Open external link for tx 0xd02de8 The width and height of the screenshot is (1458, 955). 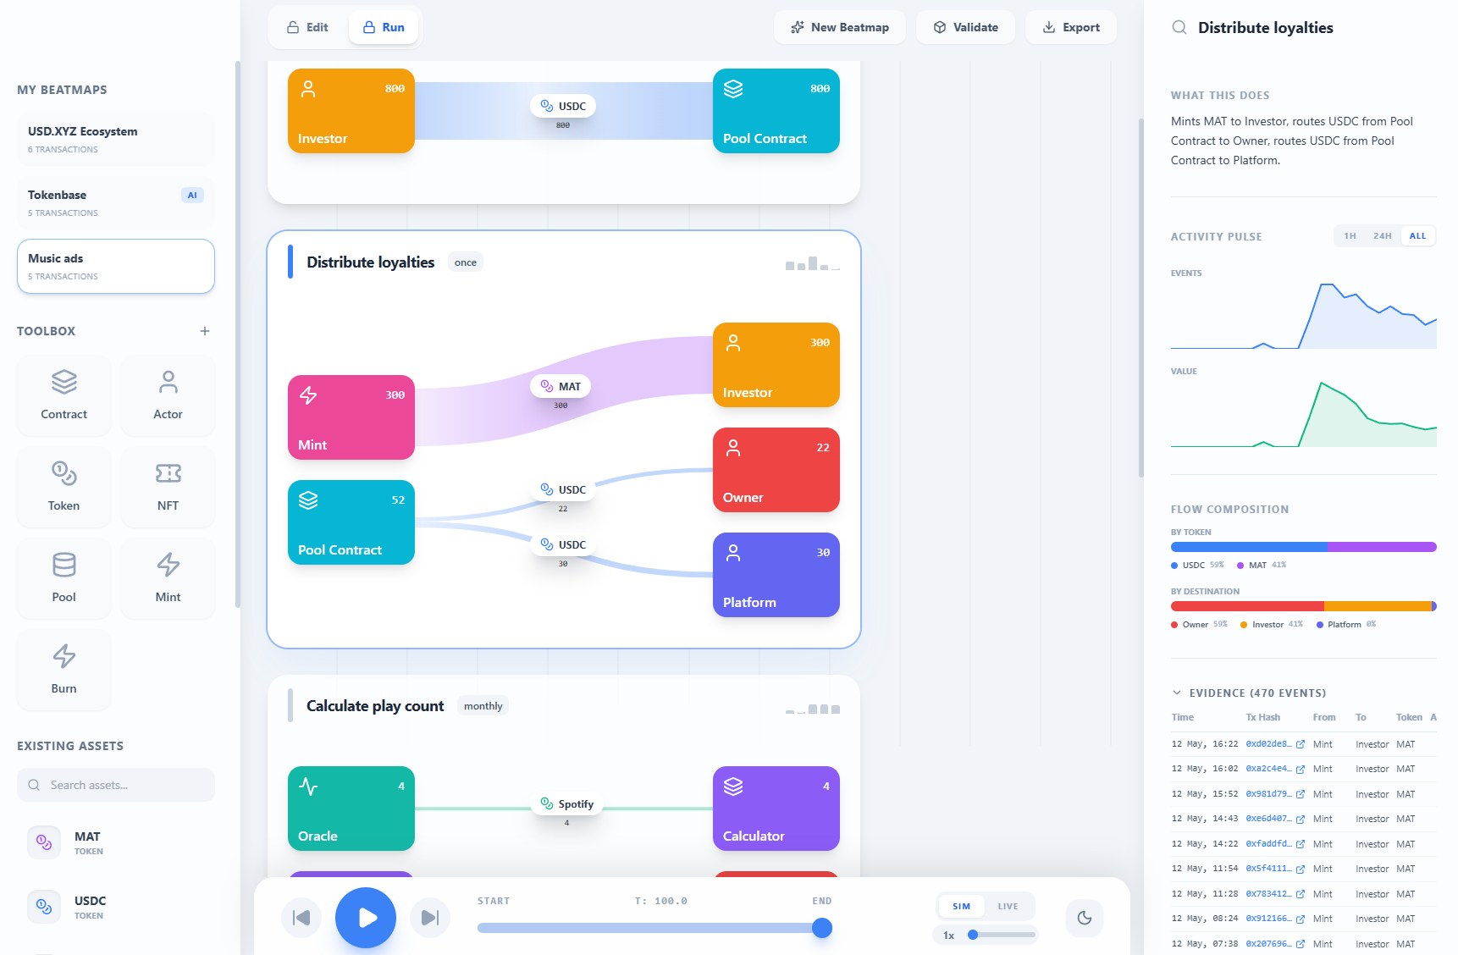[x=1301, y=744]
